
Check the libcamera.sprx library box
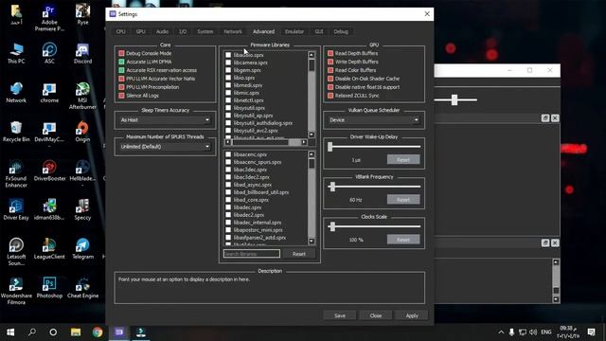coord(228,63)
